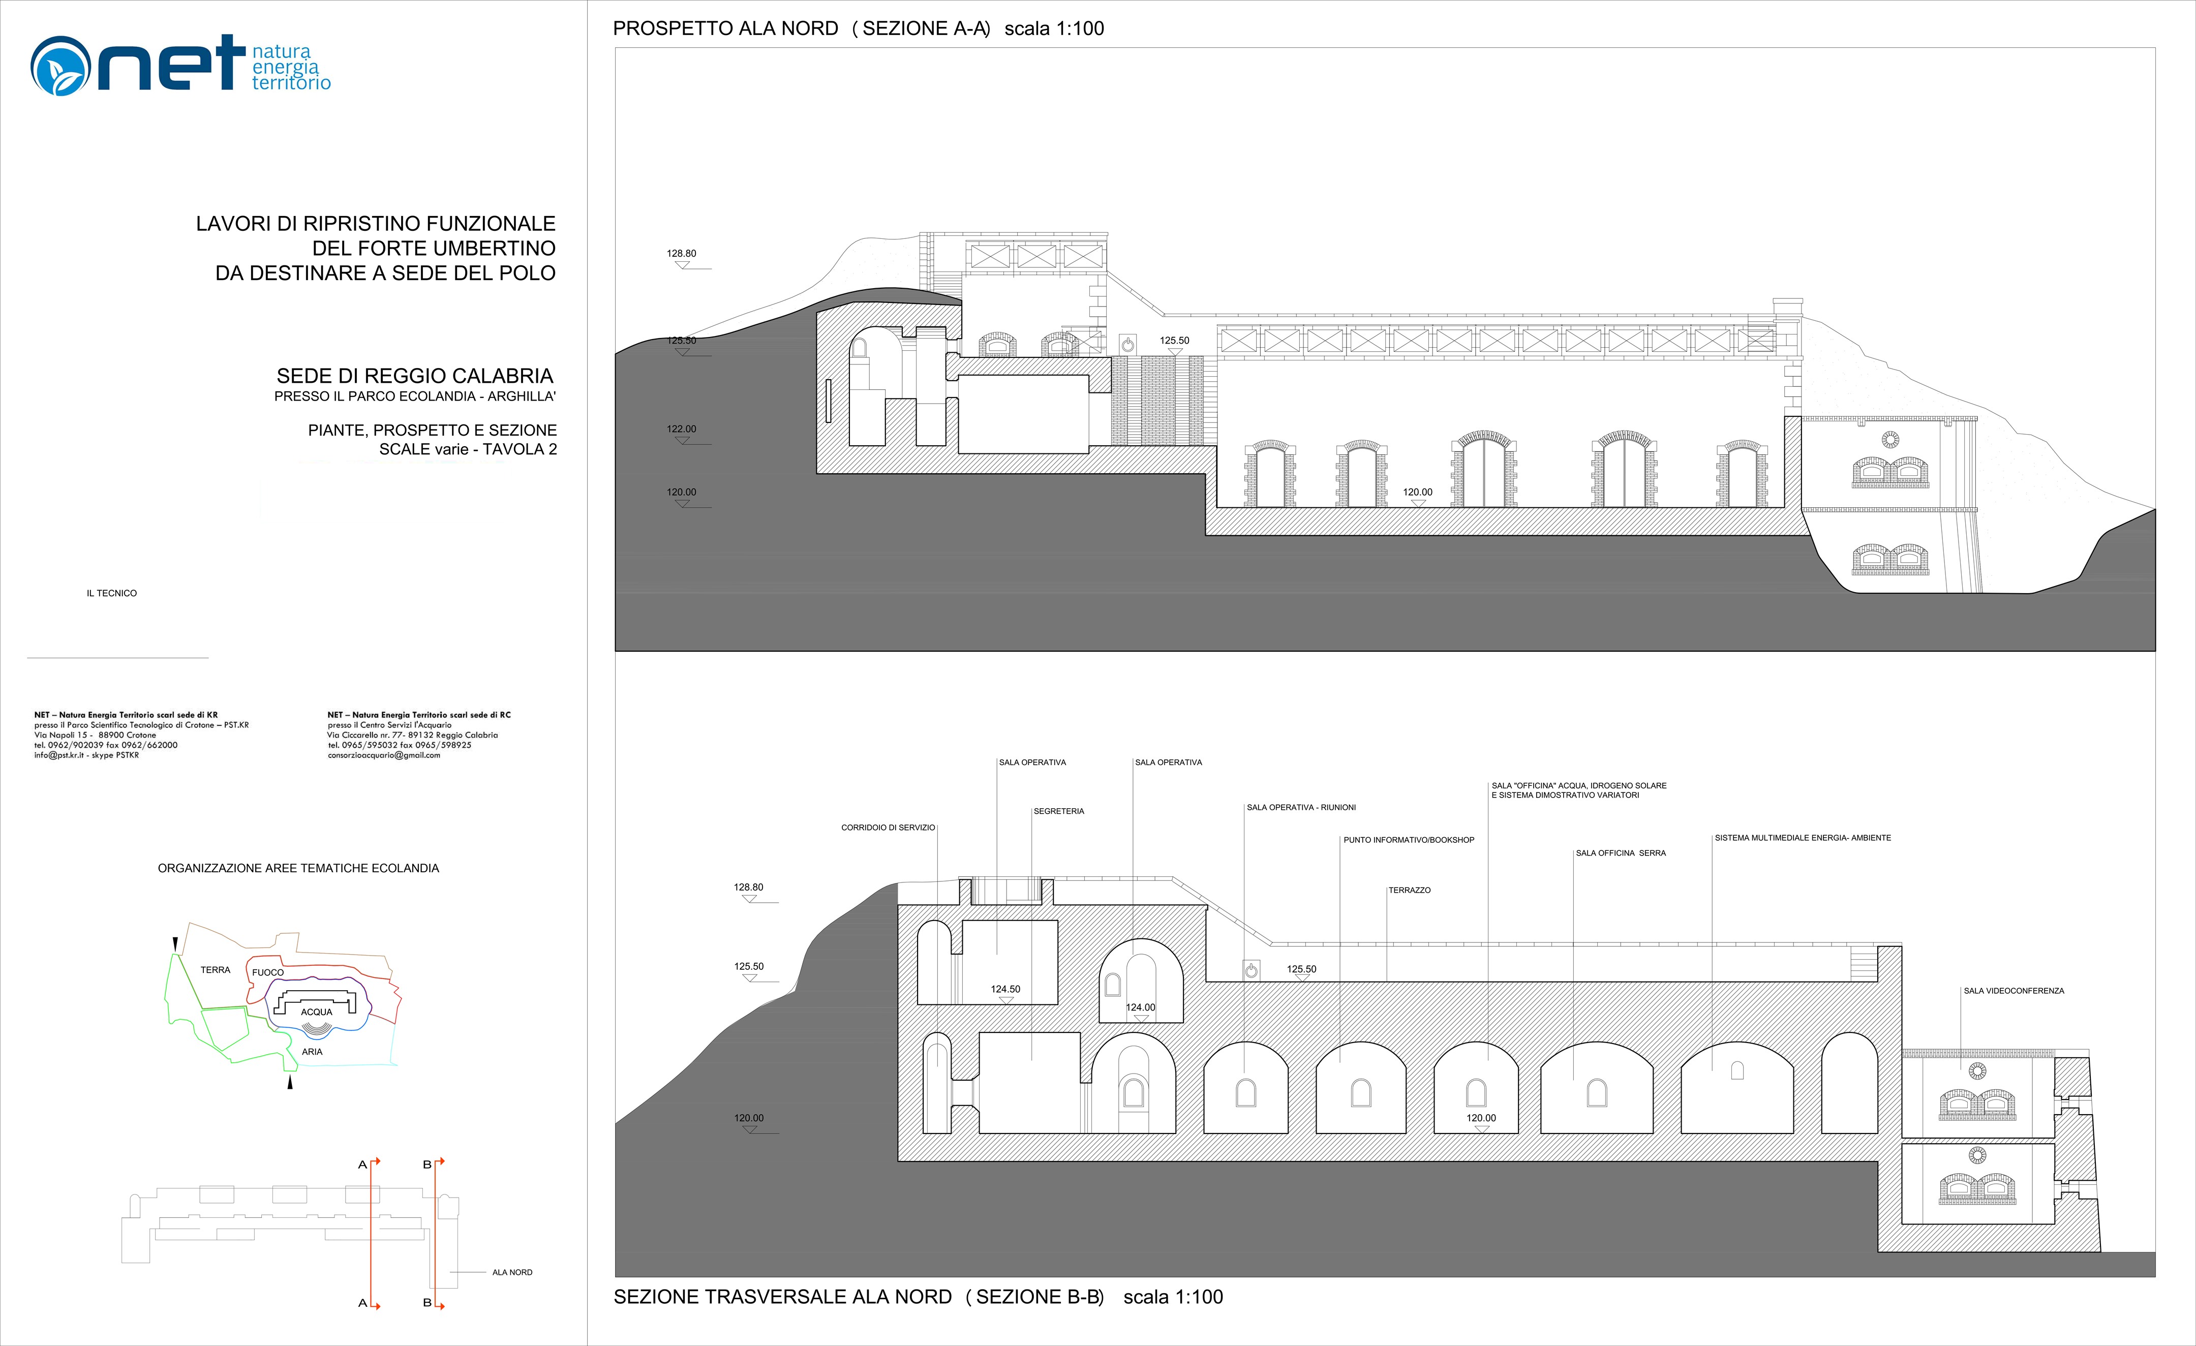The image size is (2196, 1346).
Task: Click the 'TERRAZZO' label
Action: 1410,891
